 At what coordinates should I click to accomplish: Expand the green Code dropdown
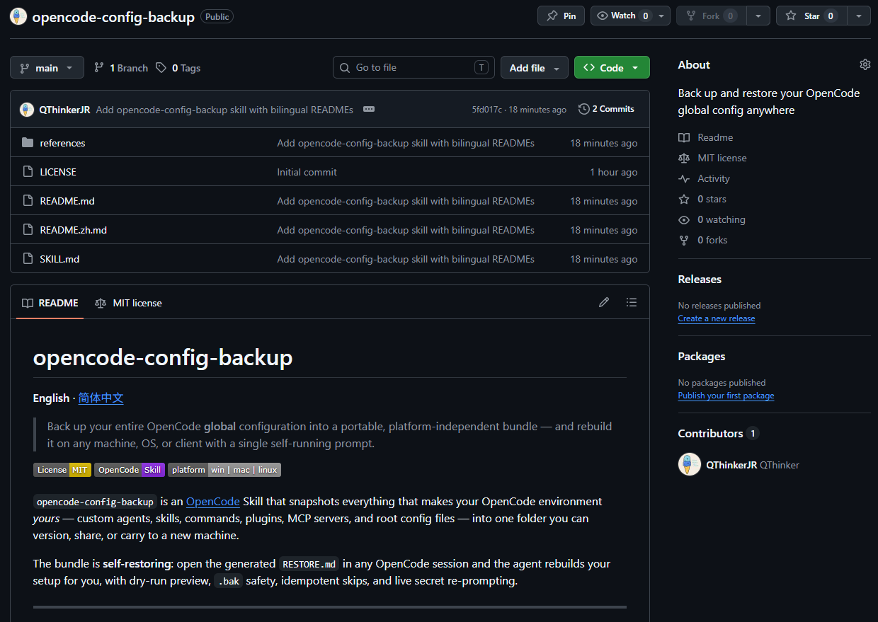(x=612, y=68)
